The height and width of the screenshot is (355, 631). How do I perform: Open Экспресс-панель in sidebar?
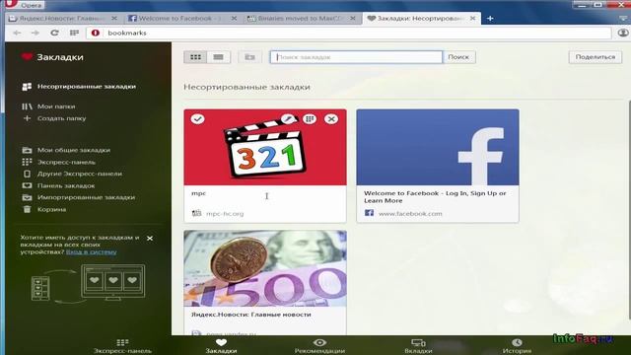[x=59, y=162]
